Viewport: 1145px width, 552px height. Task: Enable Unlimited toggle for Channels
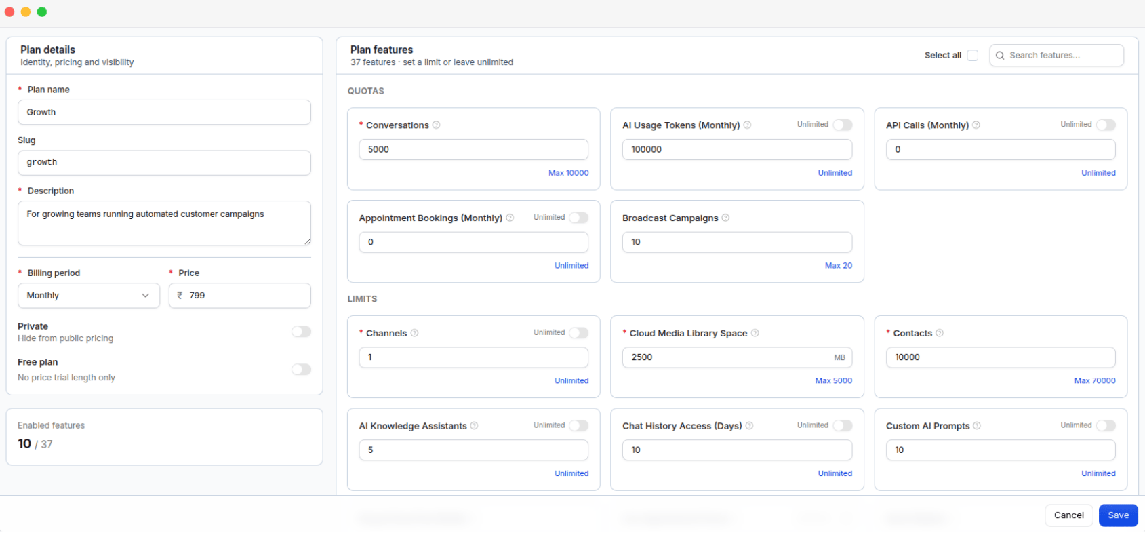click(x=579, y=333)
